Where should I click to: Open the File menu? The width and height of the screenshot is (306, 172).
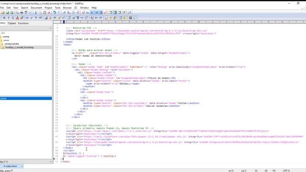click(2, 8)
